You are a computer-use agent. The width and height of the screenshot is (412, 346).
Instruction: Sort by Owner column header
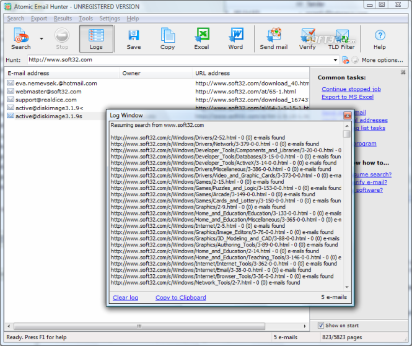(156, 73)
